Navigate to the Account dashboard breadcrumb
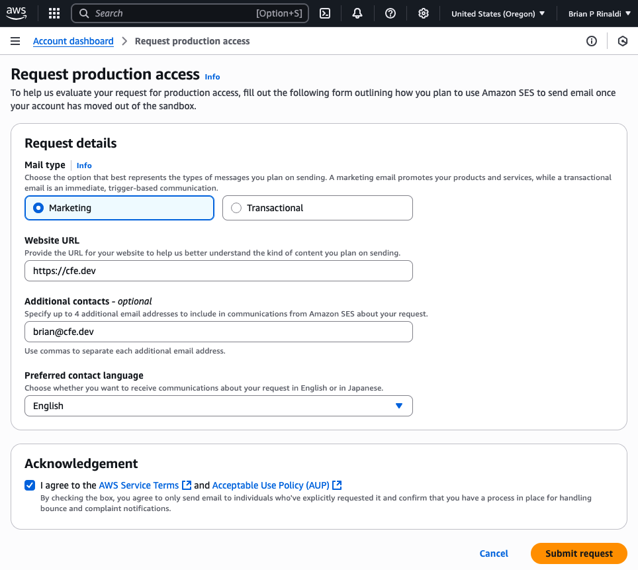Screen dimensions: 638x570 [x=73, y=40]
